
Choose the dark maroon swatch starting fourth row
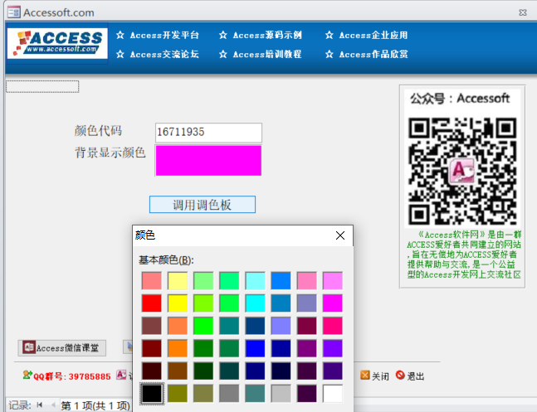click(152, 348)
